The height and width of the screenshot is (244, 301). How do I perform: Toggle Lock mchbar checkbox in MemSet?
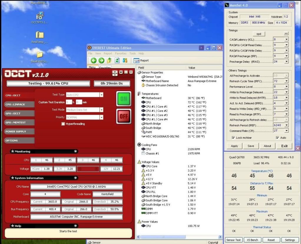233,138
